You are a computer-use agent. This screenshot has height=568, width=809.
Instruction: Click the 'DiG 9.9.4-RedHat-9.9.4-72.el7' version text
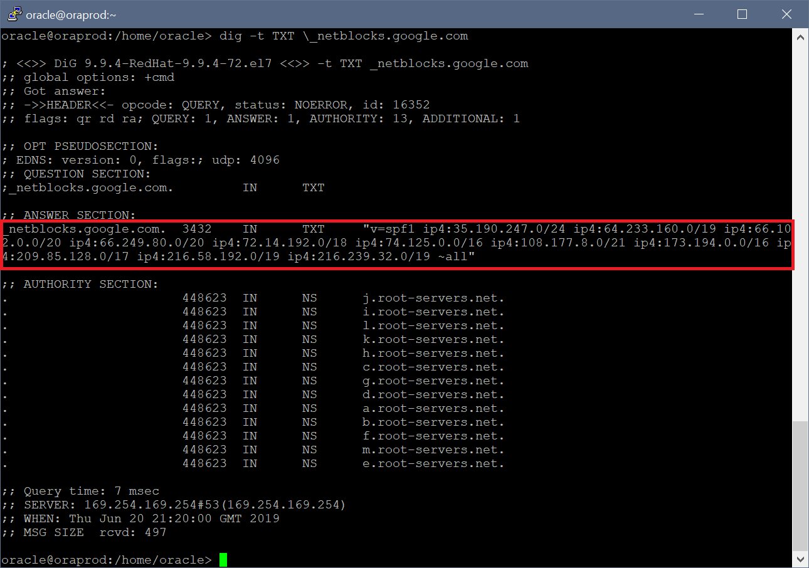[163, 63]
